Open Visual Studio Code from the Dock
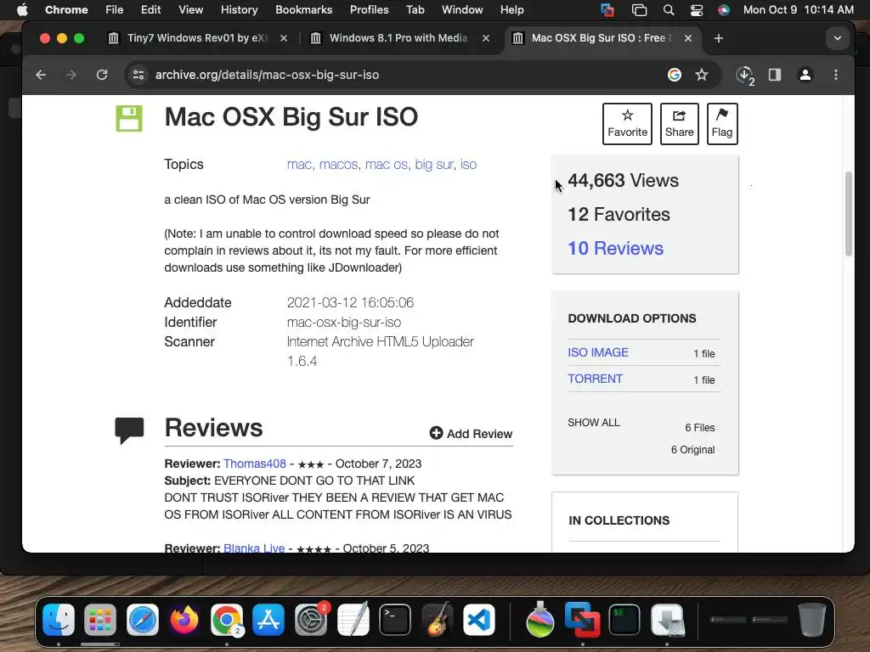The width and height of the screenshot is (870, 652). click(479, 619)
